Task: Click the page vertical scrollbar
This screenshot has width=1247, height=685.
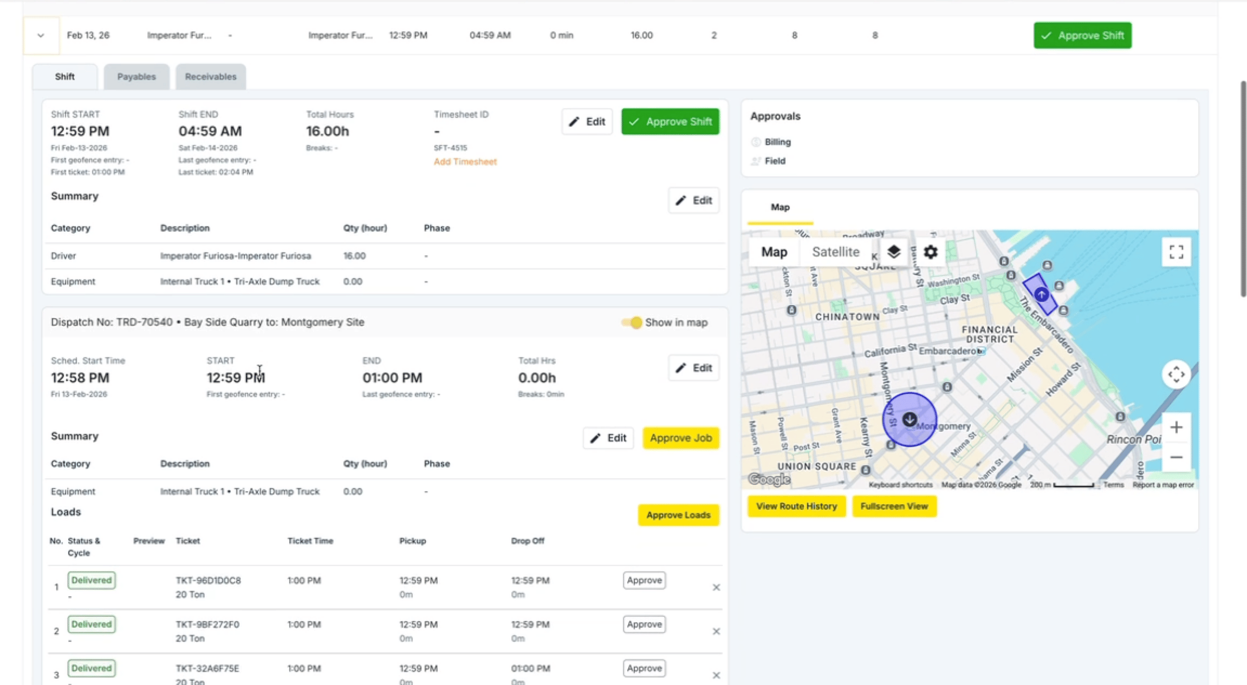Action: point(1243,189)
